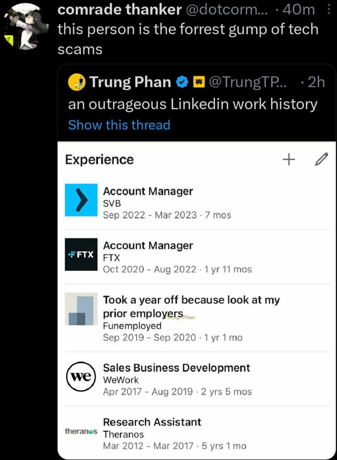Click the quoted tweet text about Linkedin history
337x460 pixels.
(193, 104)
